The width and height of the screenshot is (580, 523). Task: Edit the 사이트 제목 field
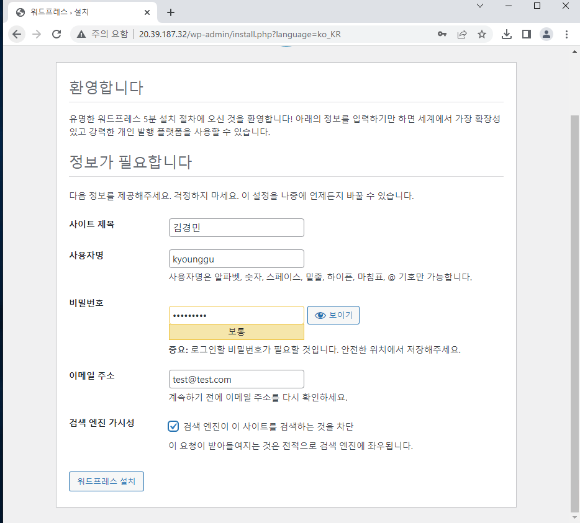coord(237,228)
